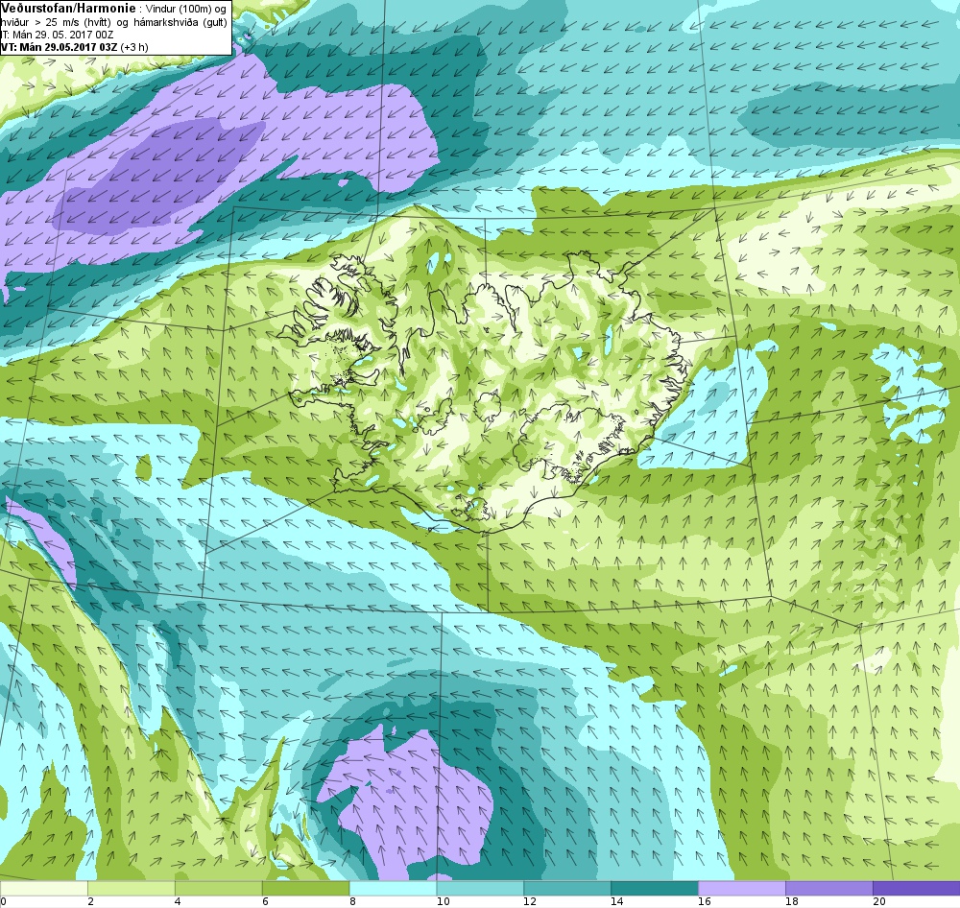The image size is (960, 908).
Task: Select the legend swatch between 18 and 20
Action: coord(828,887)
